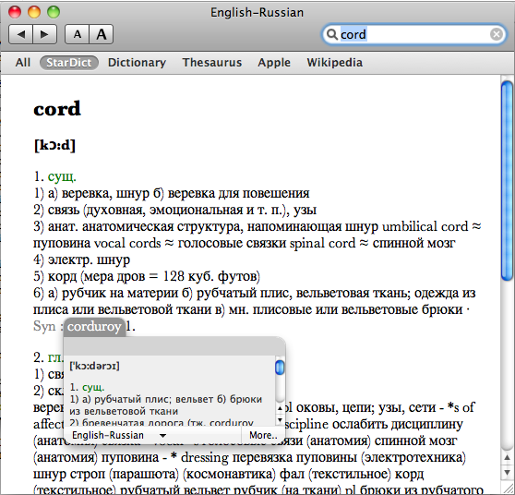Click the text 'vocal cords'

(x=127, y=244)
